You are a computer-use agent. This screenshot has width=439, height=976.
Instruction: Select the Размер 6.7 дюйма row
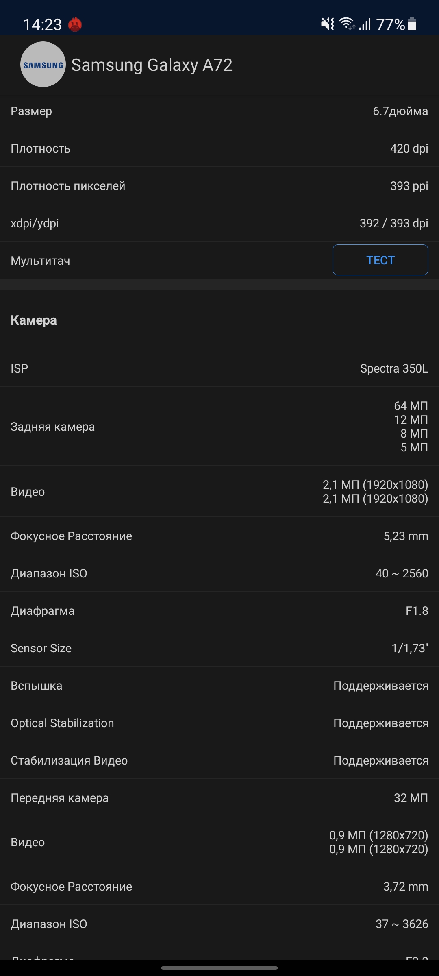tap(219, 111)
